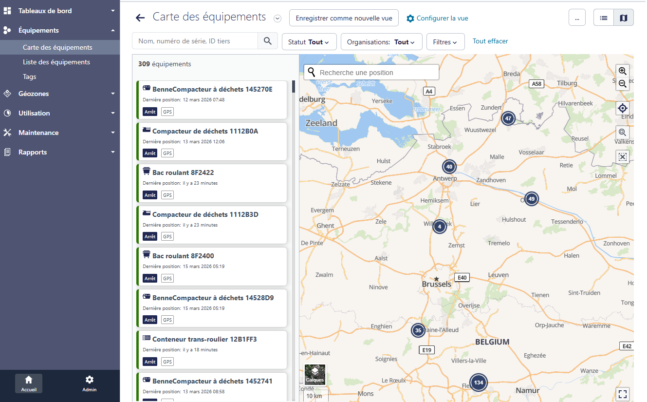The image size is (647, 402).
Task: Click the Maintenance tools icon
Action: click(x=7, y=133)
